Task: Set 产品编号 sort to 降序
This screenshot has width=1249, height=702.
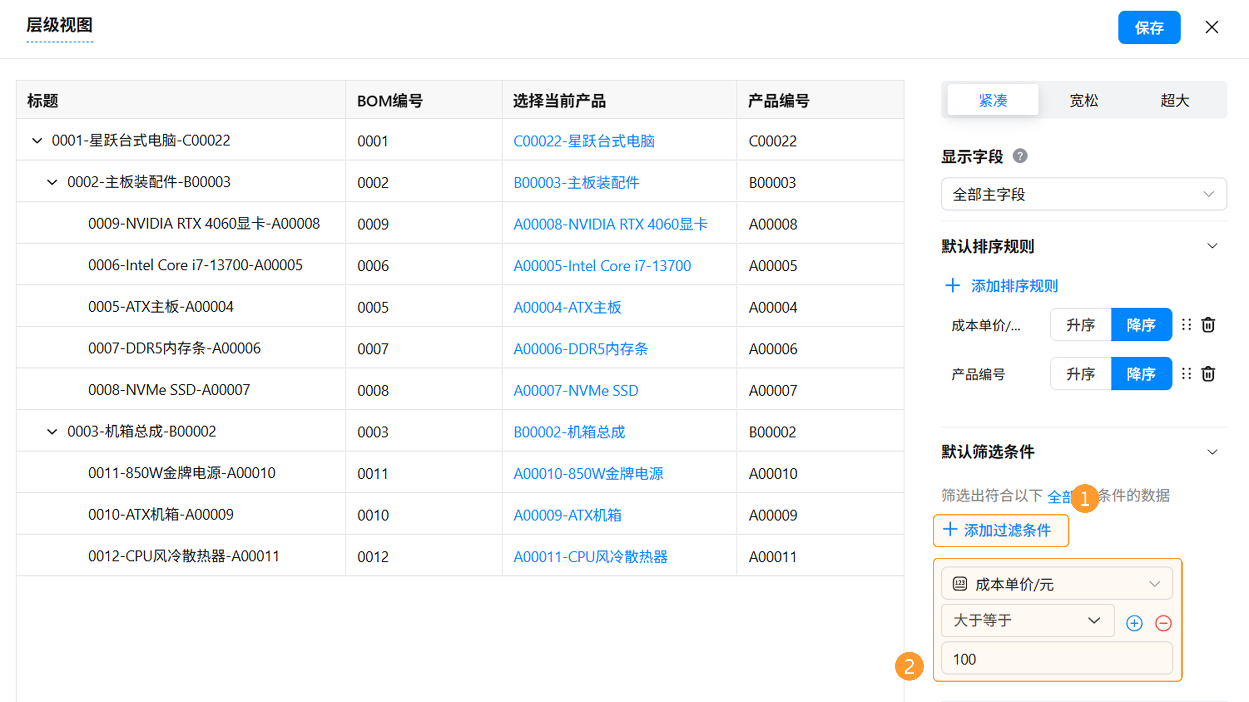Action: click(x=1141, y=373)
